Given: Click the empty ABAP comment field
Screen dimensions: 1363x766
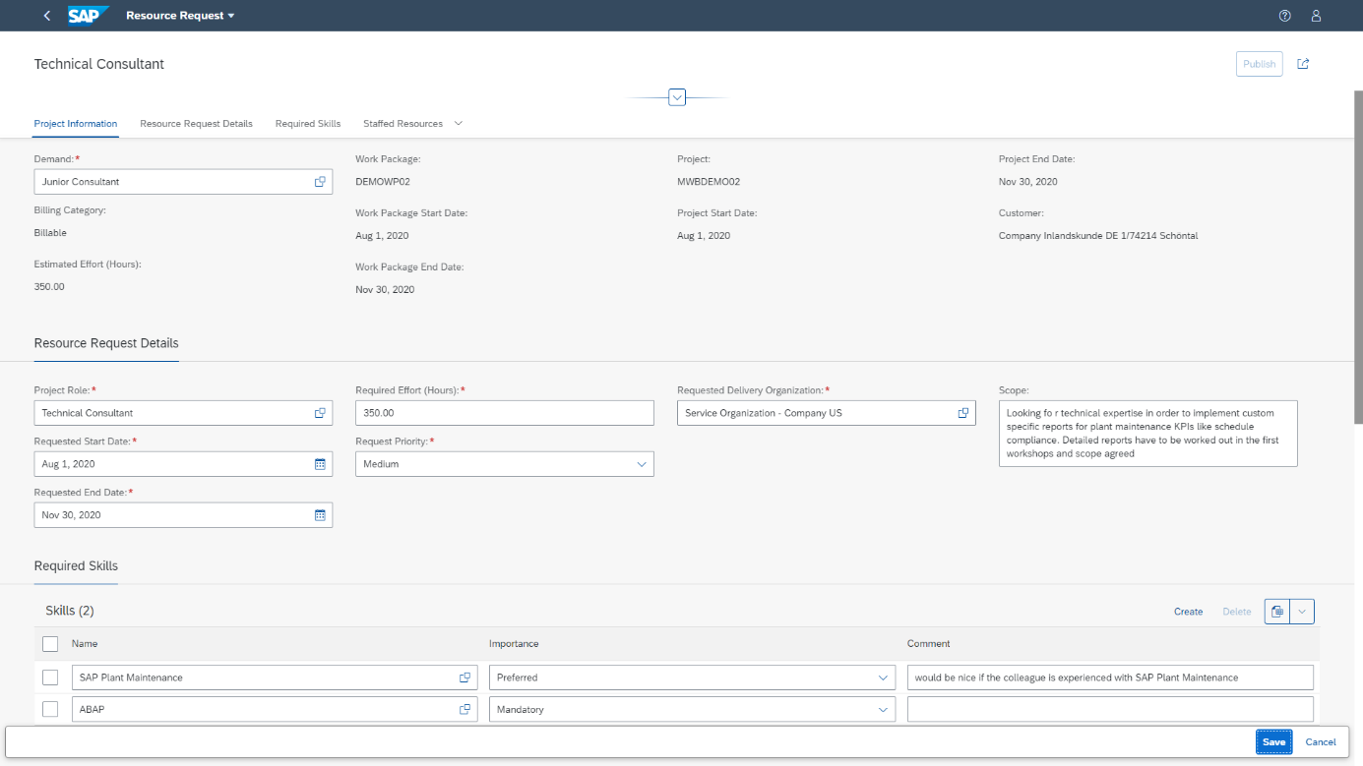Looking at the screenshot, I should (x=1110, y=709).
